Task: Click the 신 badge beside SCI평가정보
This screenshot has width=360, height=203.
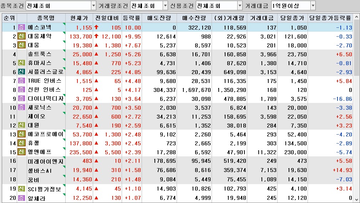Action: (21, 189)
